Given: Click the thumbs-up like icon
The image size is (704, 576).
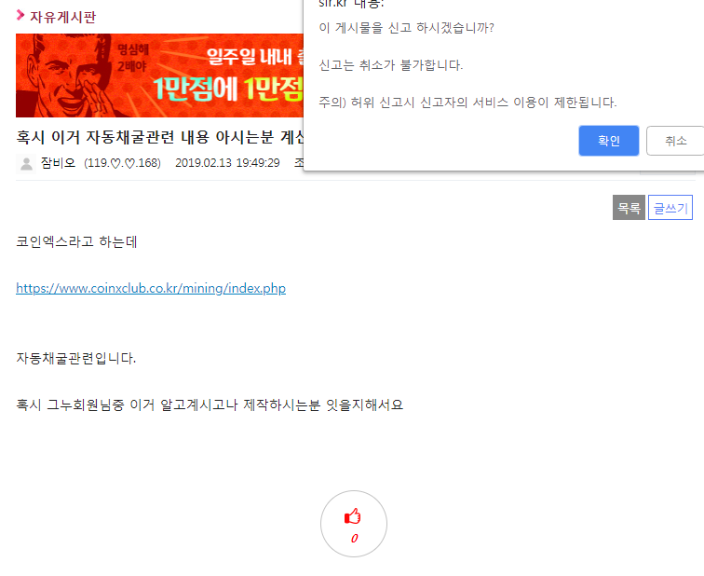Looking at the screenshot, I should [353, 516].
